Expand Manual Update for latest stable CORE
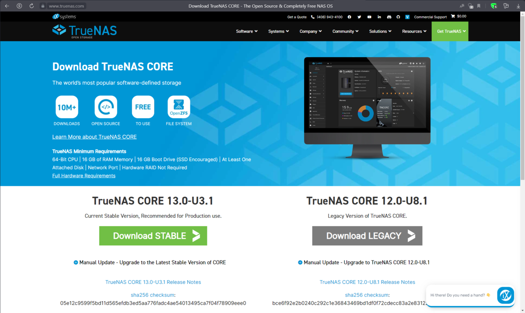 click(150, 263)
